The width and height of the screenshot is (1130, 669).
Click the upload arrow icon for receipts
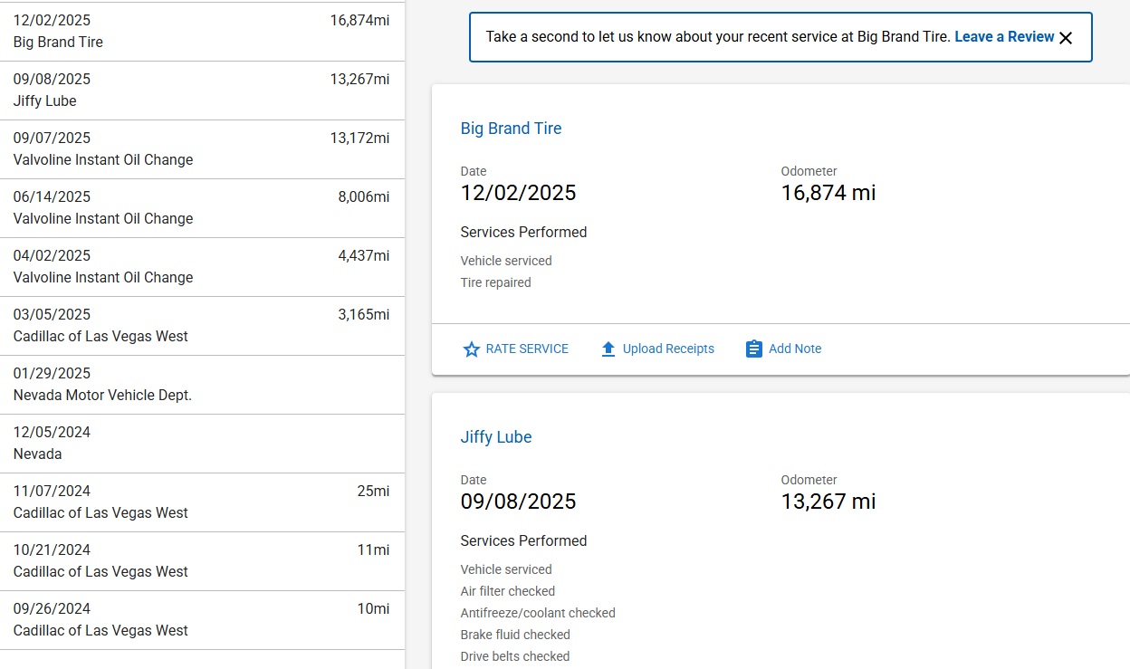click(x=608, y=349)
